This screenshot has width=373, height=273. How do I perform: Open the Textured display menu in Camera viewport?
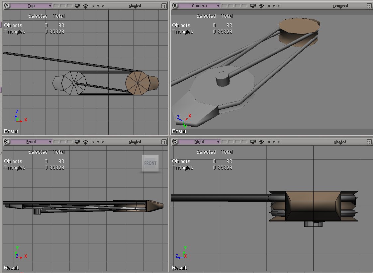tap(340, 6)
